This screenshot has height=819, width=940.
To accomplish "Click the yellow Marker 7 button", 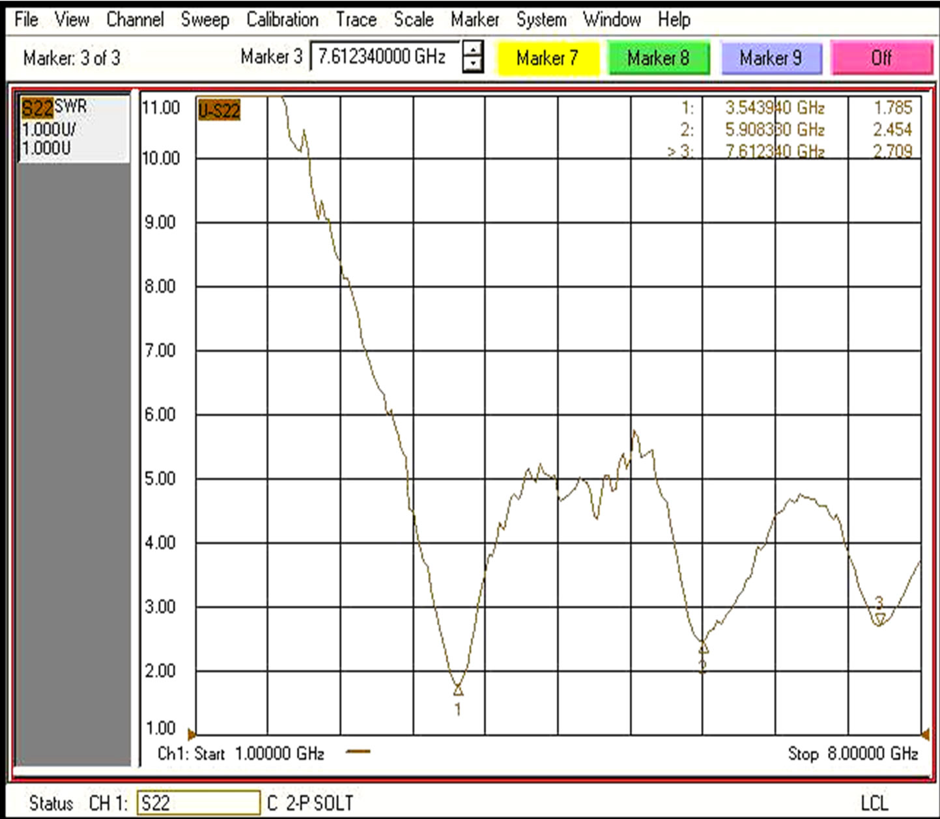I will tap(547, 59).
